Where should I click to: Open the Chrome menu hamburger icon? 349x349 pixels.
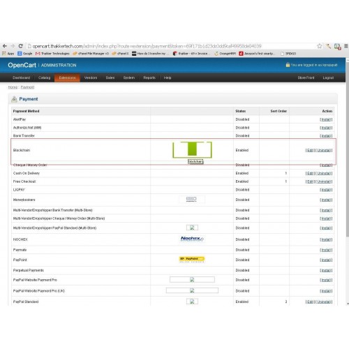click(346, 46)
